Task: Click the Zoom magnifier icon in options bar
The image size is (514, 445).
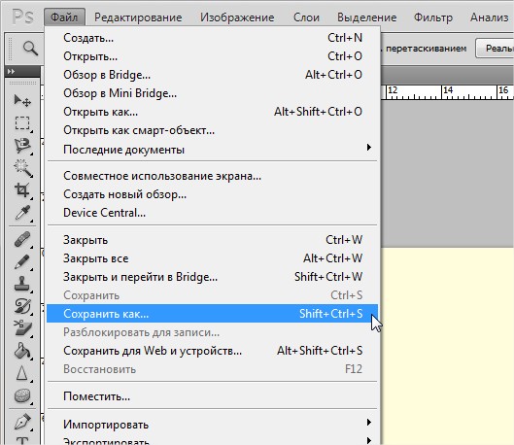Action: [30, 49]
